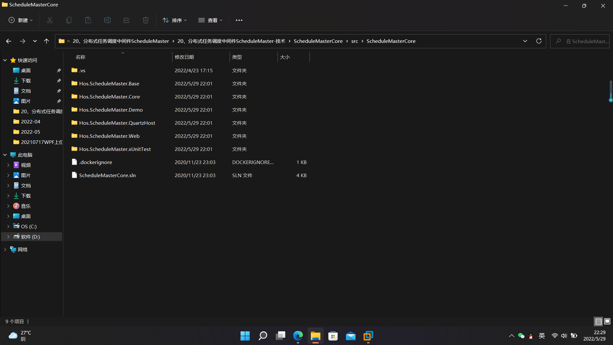Open the three-dots See more menu

(x=239, y=20)
